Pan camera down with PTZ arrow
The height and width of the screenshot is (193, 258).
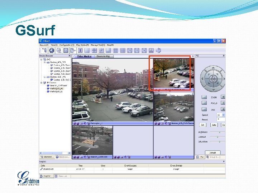pyautogui.click(x=213, y=90)
